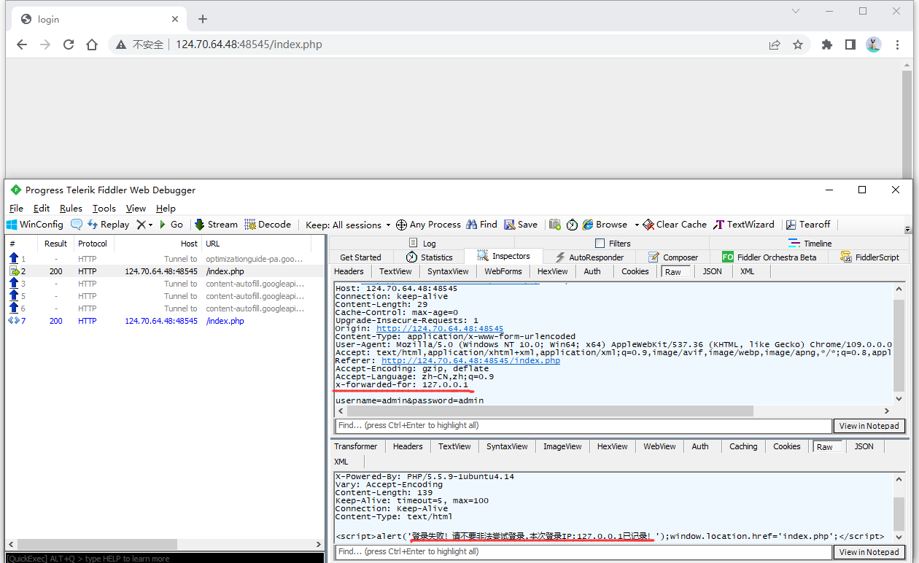This screenshot has width=919, height=563.
Task: Open TextWizard from toolbar
Action: [x=744, y=225]
